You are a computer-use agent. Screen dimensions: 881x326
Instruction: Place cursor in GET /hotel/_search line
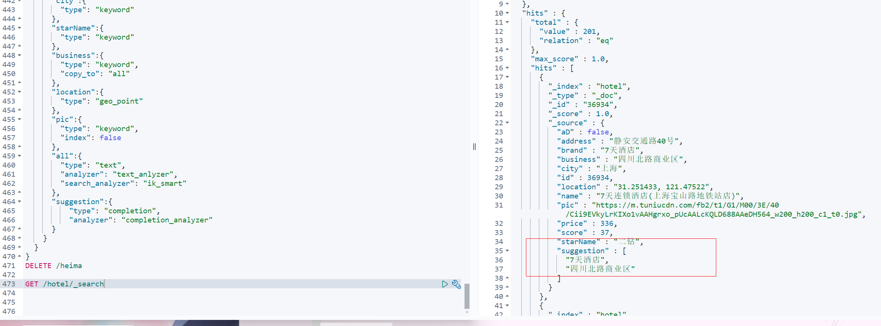click(64, 284)
